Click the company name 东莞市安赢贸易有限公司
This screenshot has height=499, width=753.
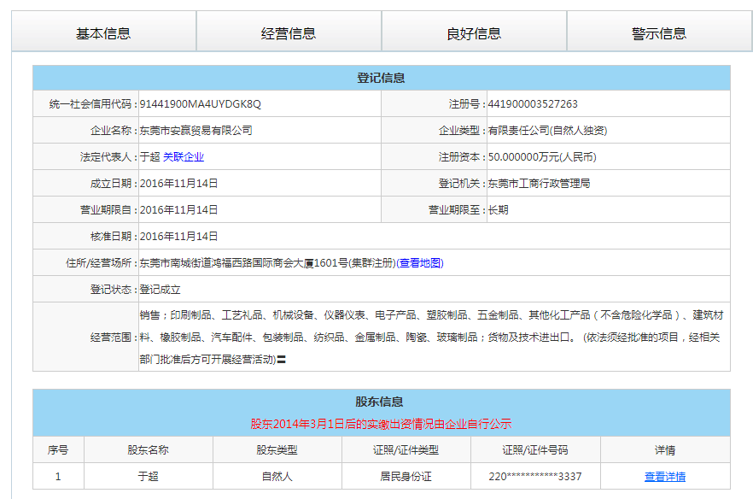(196, 131)
